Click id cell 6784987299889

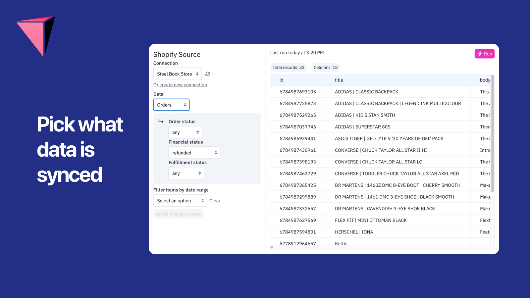pyautogui.click(x=298, y=197)
